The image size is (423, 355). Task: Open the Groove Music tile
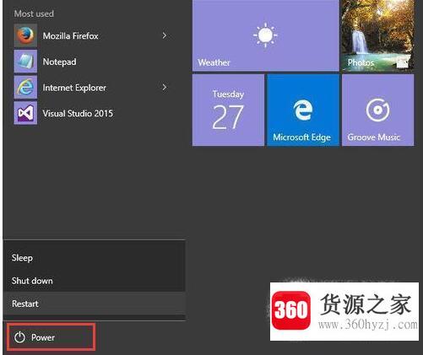point(378,110)
